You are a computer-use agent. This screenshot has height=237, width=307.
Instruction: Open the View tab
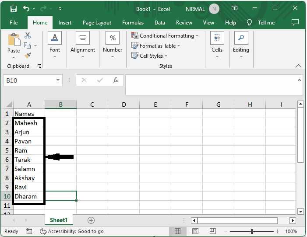pyautogui.click(x=208, y=23)
